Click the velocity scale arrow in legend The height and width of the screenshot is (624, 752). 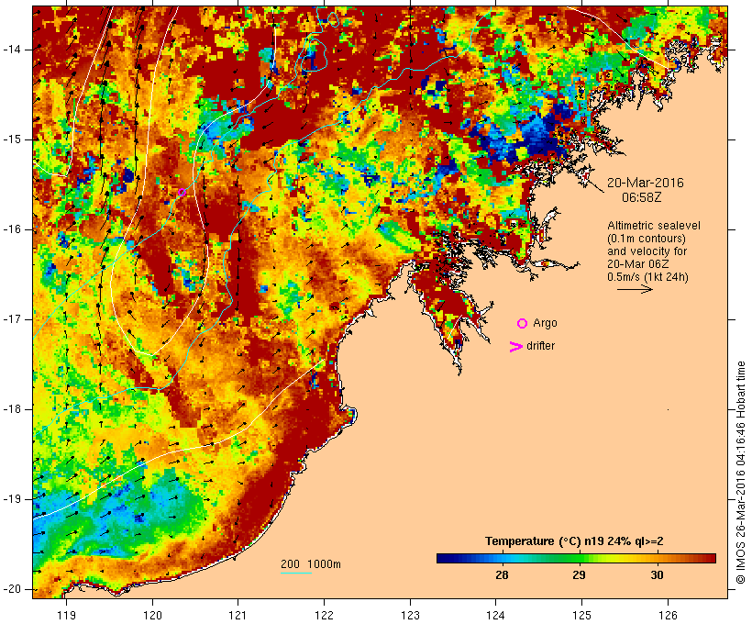635,289
